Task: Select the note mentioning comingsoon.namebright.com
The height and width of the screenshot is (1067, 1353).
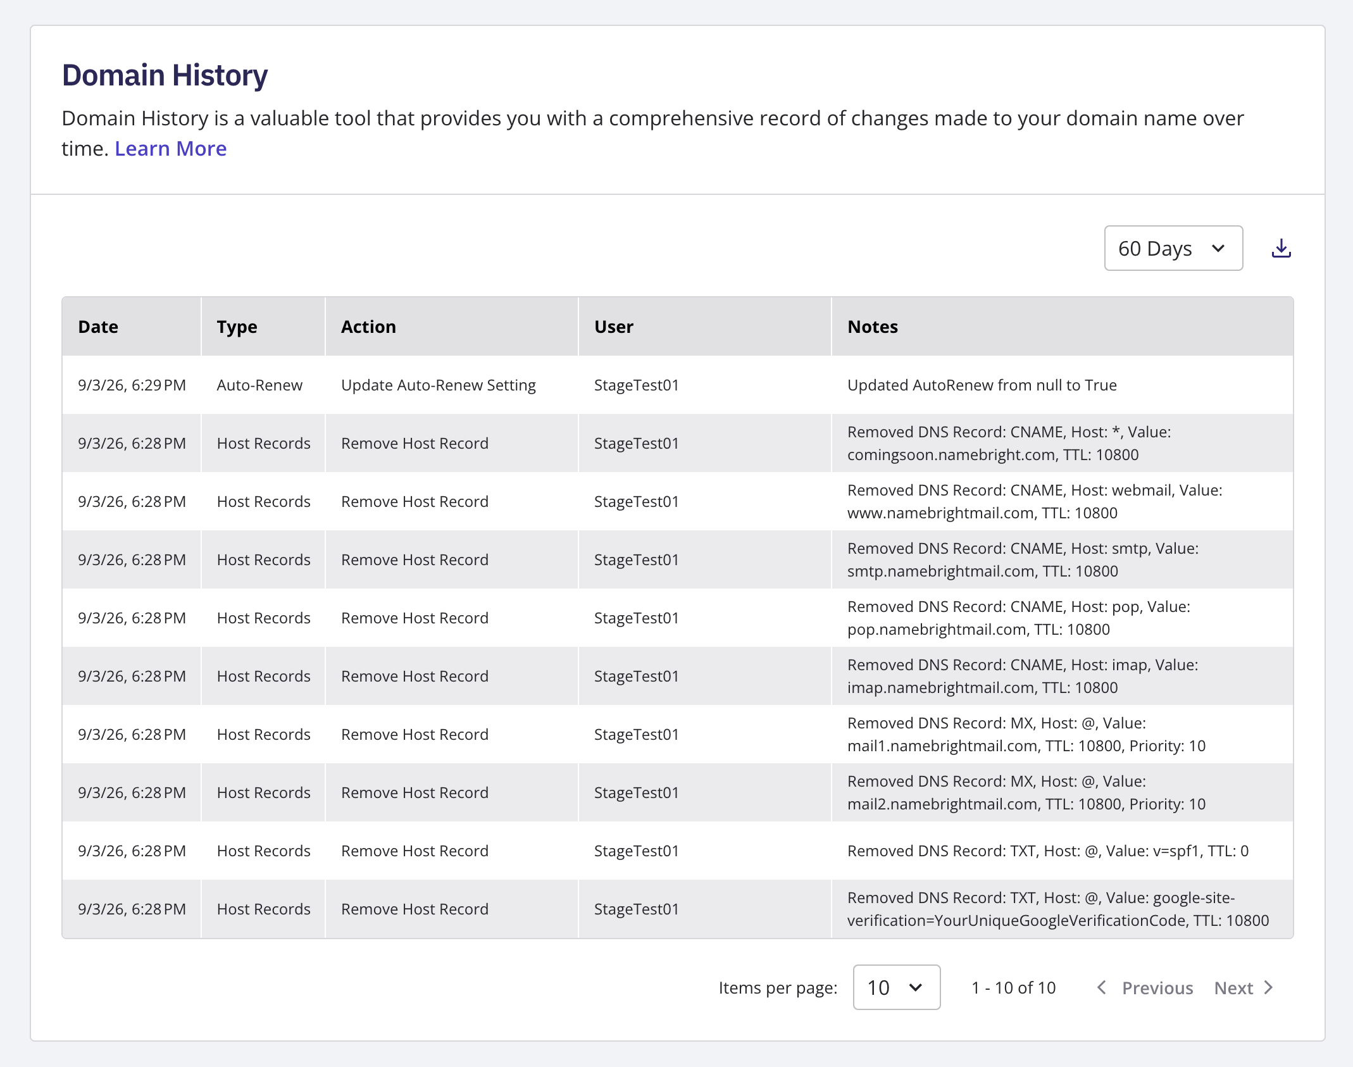Action: click(1009, 443)
